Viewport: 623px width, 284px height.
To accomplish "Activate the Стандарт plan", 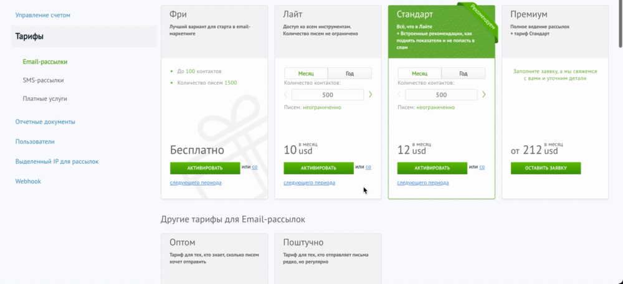I will [432, 168].
